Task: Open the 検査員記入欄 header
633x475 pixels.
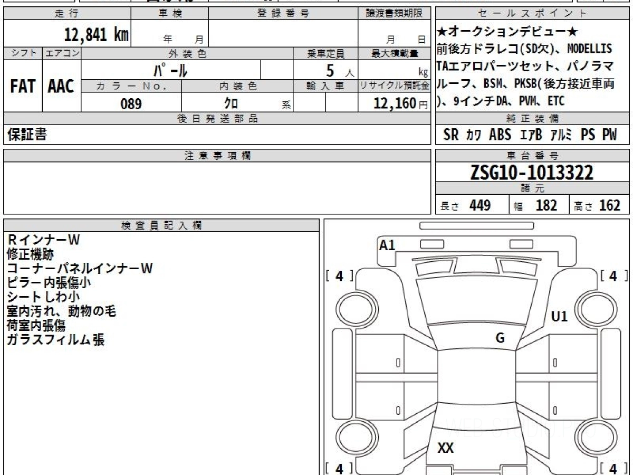Action: 161,225
